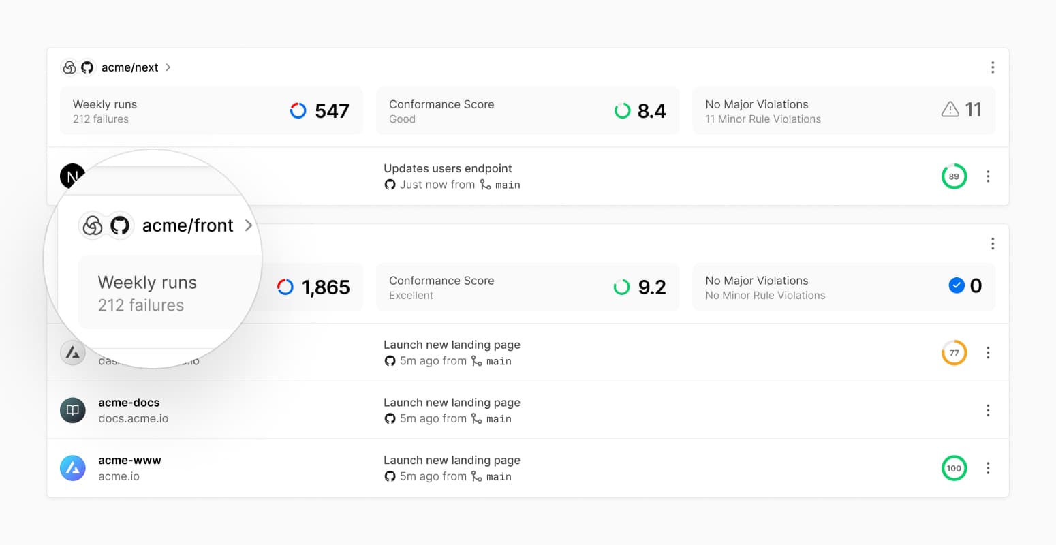Image resolution: width=1056 pixels, height=545 pixels.
Task: Open the acme-docs project link
Action: (x=129, y=403)
